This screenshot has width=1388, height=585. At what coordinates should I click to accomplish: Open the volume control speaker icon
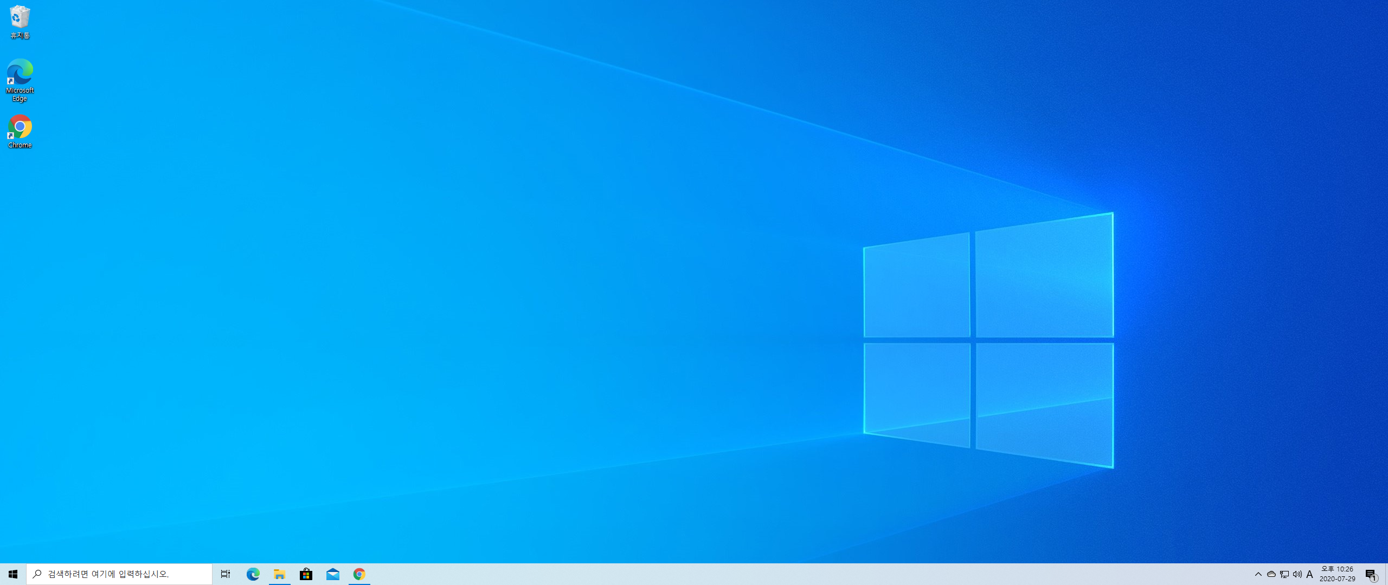click(1297, 574)
